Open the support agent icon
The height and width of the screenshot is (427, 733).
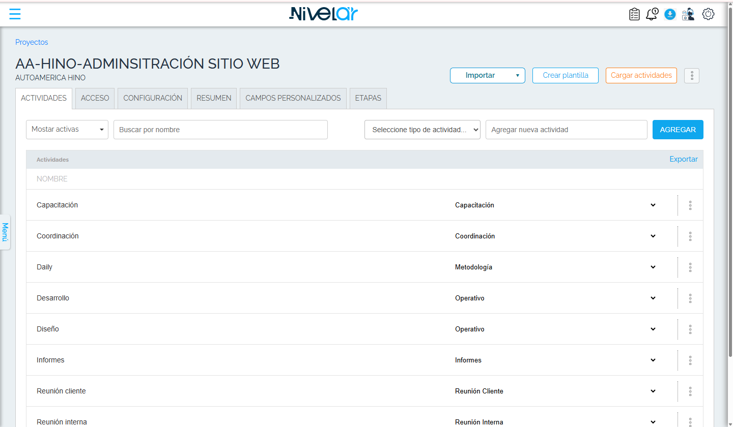tap(688, 14)
